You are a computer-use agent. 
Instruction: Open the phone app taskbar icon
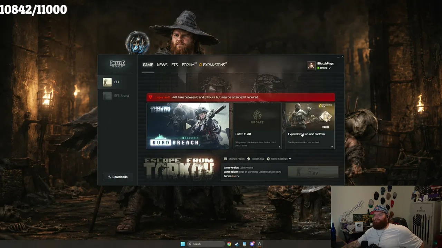tap(244, 244)
